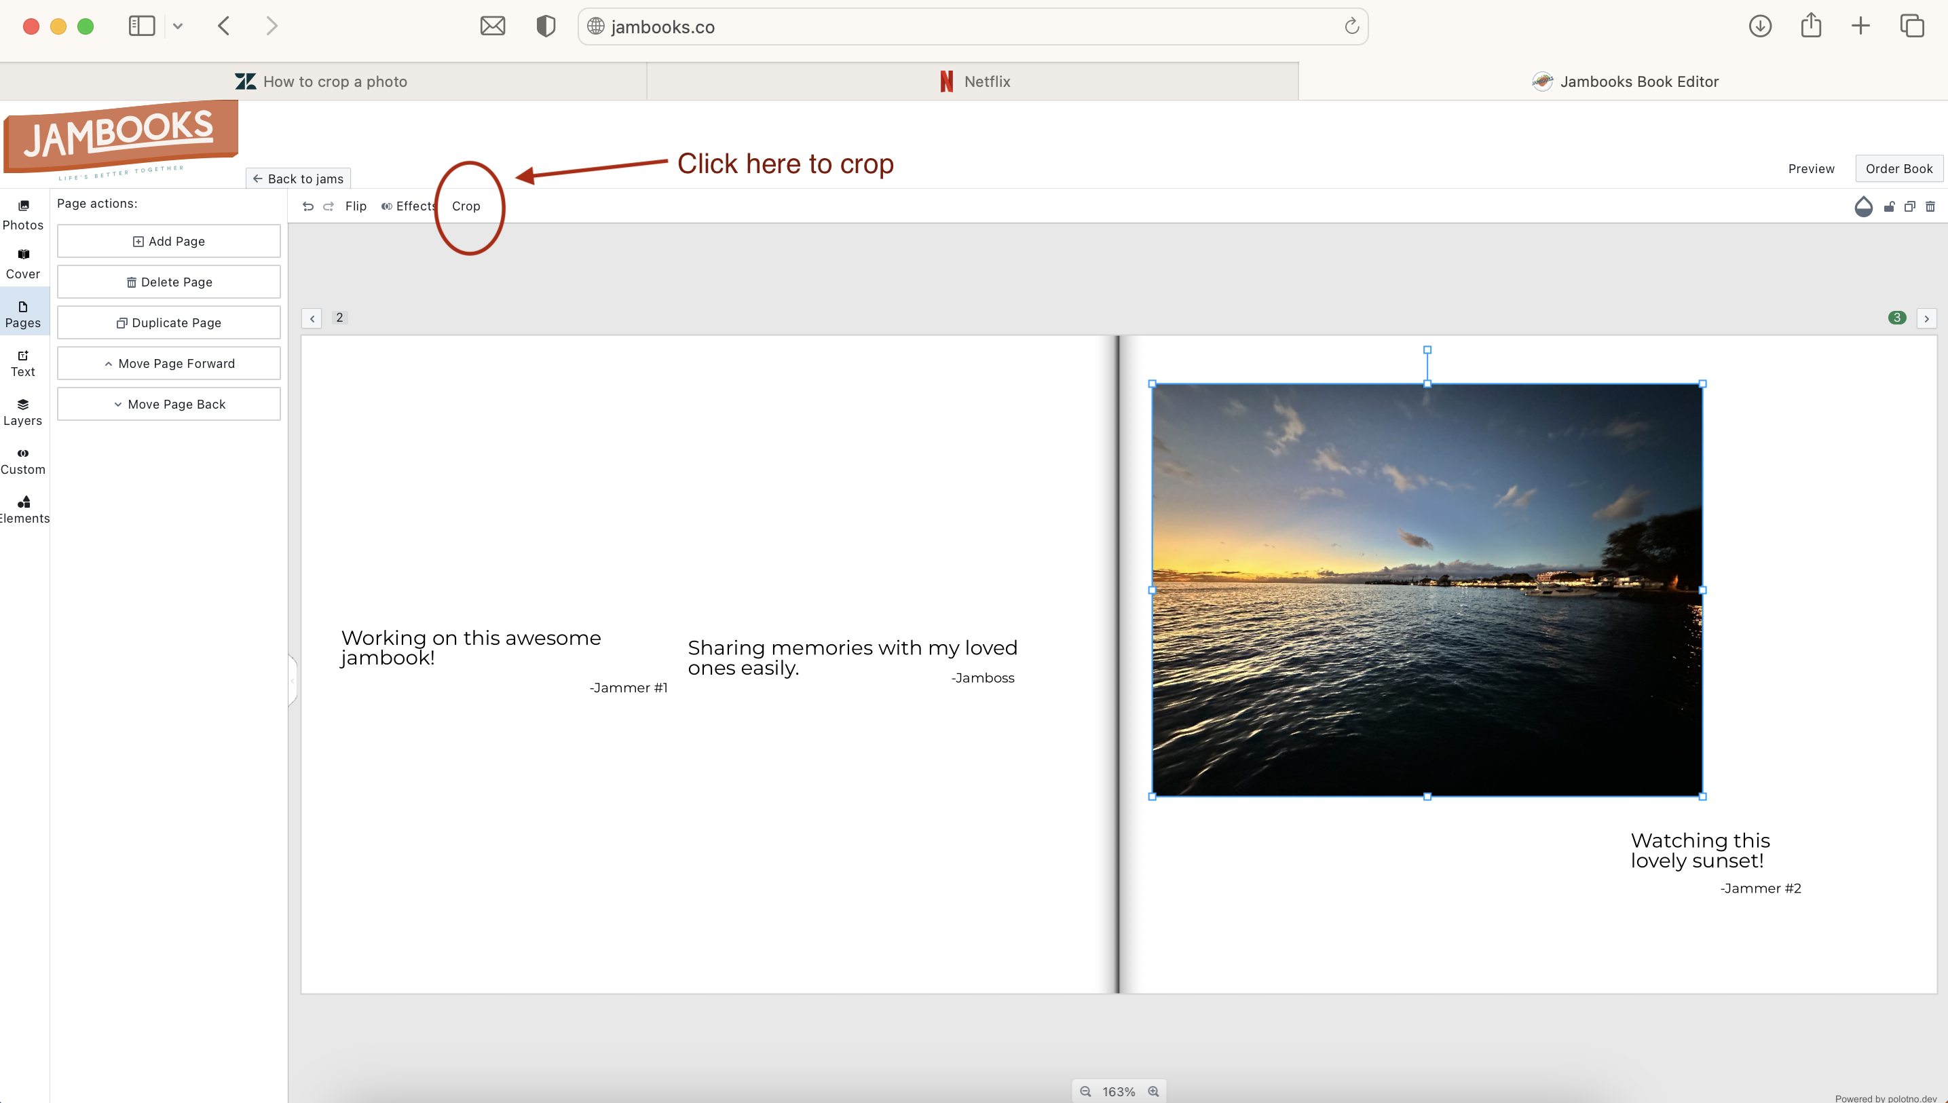
Task: Open the Photos side panel
Action: 22,215
